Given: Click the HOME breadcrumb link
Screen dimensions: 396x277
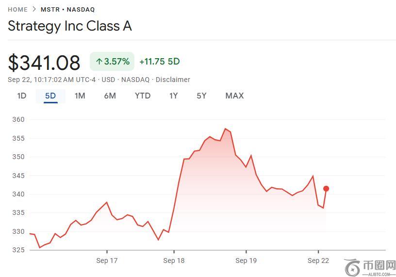Looking at the screenshot, I should tap(17, 9).
